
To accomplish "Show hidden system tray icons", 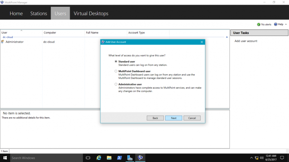I will click(x=251, y=158).
